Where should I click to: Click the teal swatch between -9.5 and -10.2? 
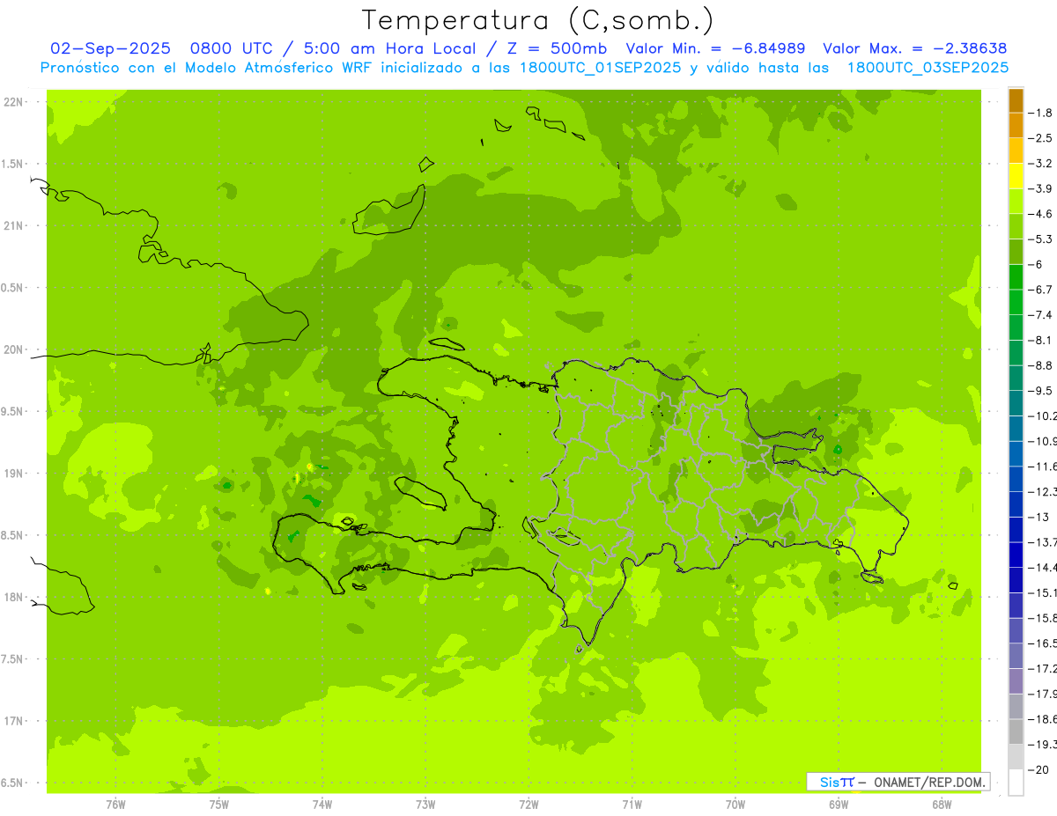point(1016,403)
